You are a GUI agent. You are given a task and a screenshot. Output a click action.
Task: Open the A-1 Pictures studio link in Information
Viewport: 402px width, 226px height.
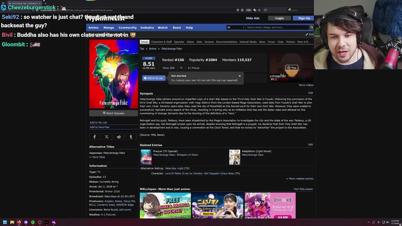108,215
